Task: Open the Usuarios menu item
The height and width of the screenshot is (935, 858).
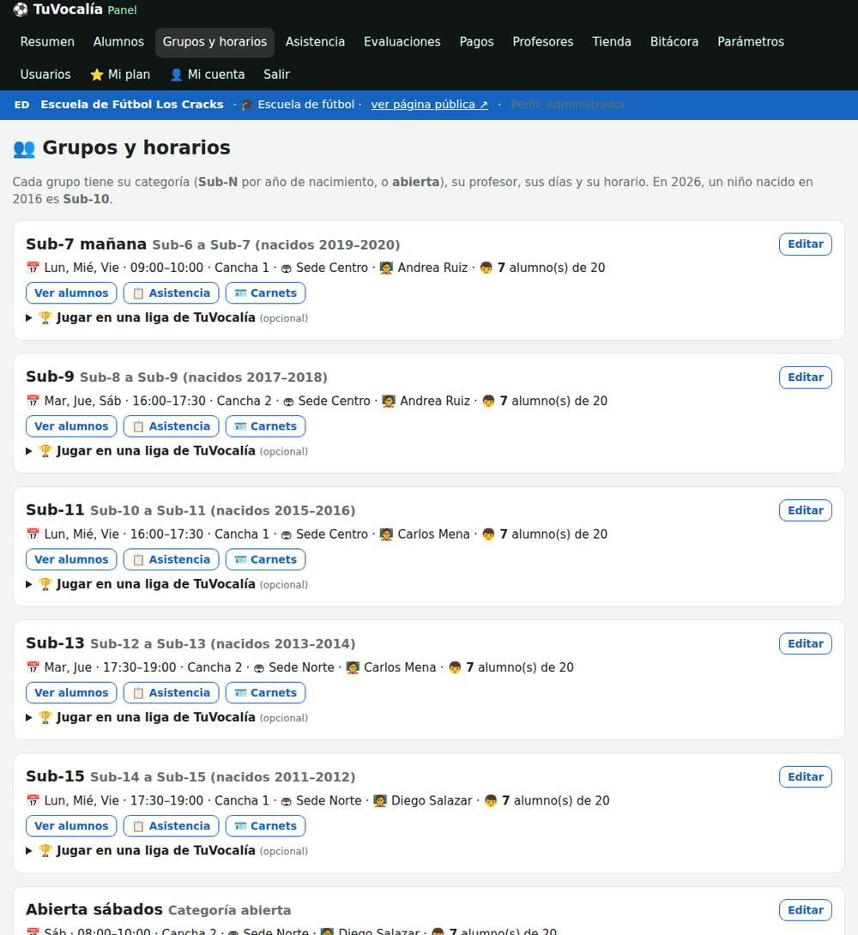Action: click(x=45, y=75)
